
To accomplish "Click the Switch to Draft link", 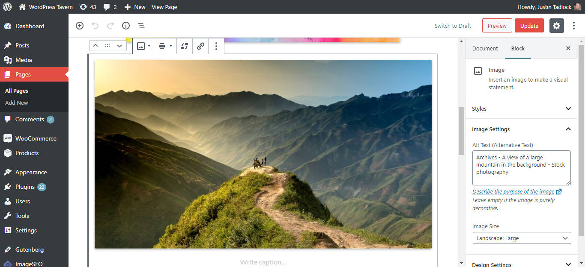I will (453, 26).
